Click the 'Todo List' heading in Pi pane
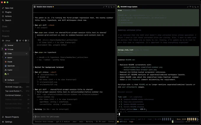This screenshot has height=125, width=201. [122, 97]
